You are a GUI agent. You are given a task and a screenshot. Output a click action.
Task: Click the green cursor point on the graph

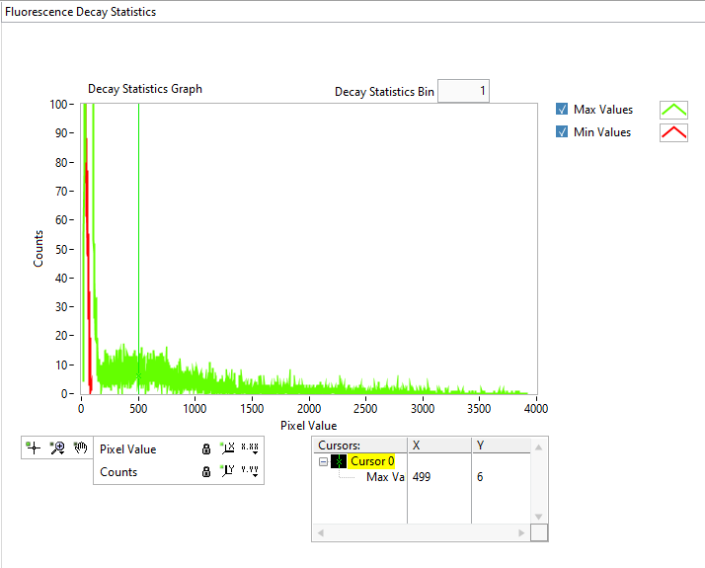[x=138, y=376]
